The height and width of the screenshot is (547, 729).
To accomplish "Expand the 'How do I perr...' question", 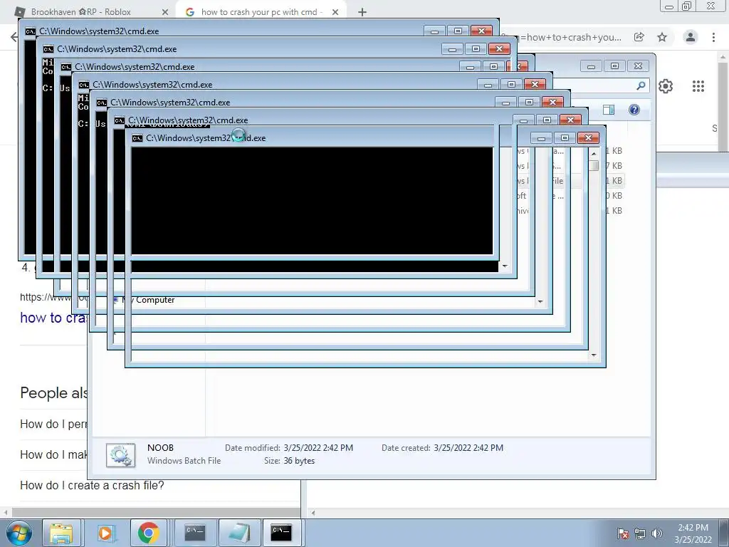I will pyautogui.click(x=53, y=424).
